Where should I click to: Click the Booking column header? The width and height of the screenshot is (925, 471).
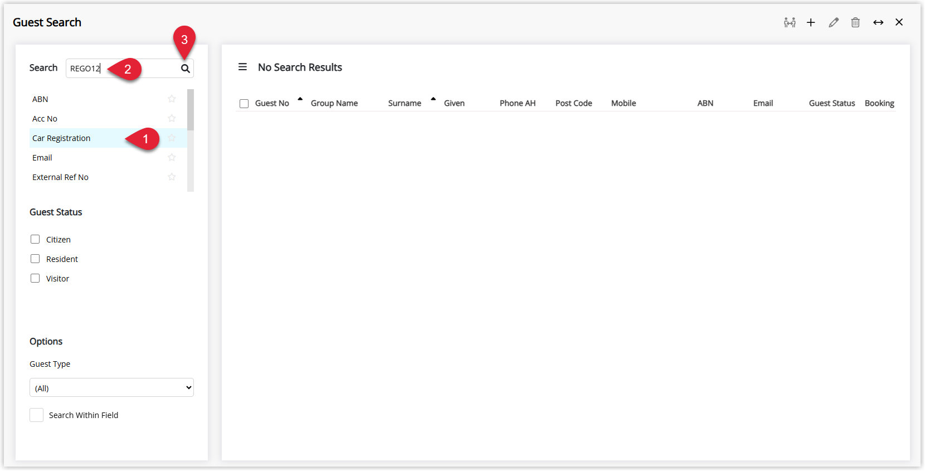pos(879,103)
